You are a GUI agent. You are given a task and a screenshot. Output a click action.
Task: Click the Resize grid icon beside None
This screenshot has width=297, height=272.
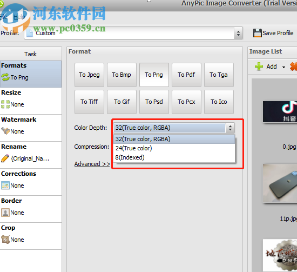5,104
